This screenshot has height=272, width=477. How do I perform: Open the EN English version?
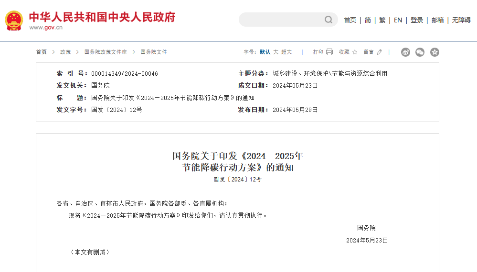click(398, 20)
